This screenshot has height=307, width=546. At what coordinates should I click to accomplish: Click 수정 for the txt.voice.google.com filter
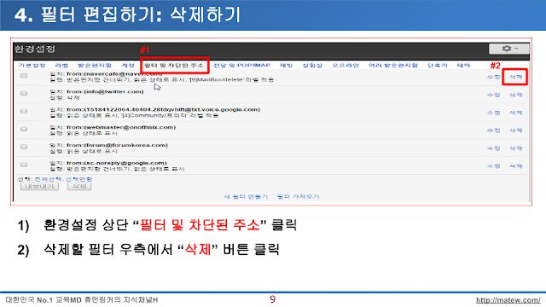(x=494, y=113)
